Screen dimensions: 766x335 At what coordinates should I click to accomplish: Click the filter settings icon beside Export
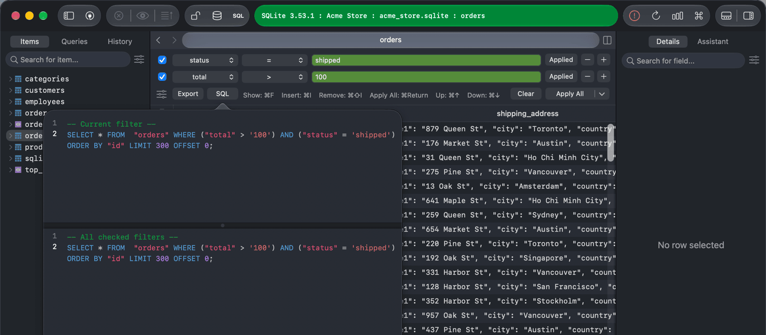click(161, 94)
